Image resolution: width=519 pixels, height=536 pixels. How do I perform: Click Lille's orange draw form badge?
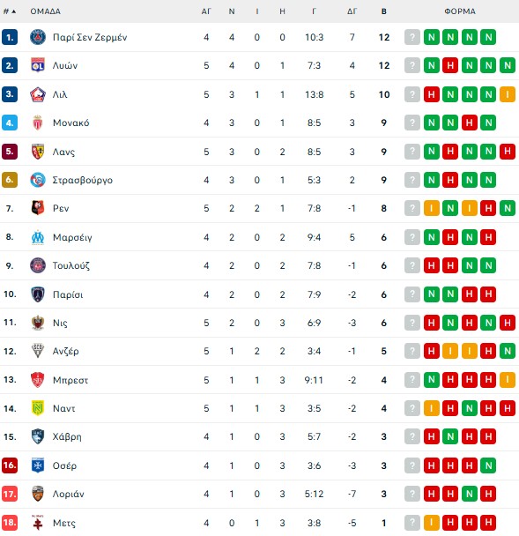(508, 94)
